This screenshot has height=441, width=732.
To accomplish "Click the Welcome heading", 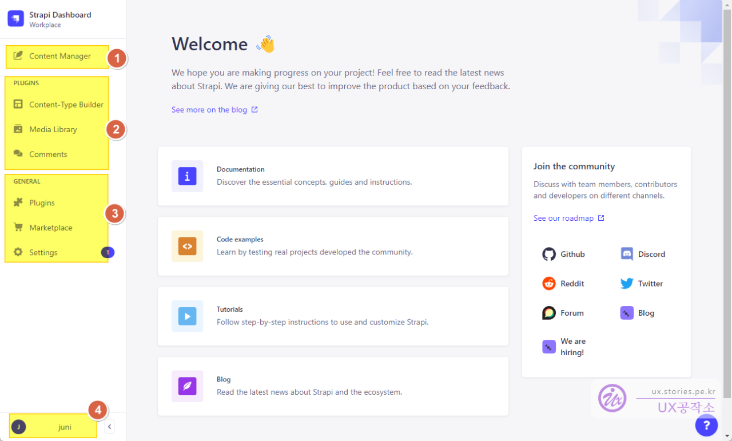I will tap(209, 44).
